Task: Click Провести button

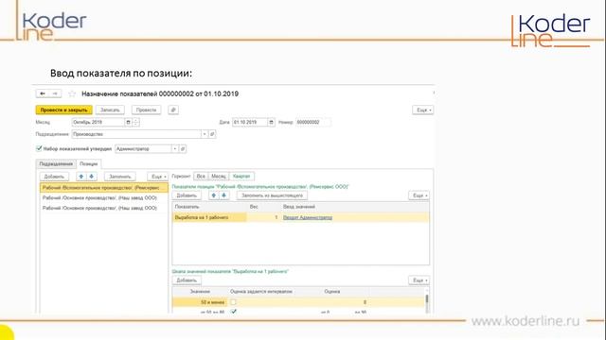Action: (x=146, y=110)
